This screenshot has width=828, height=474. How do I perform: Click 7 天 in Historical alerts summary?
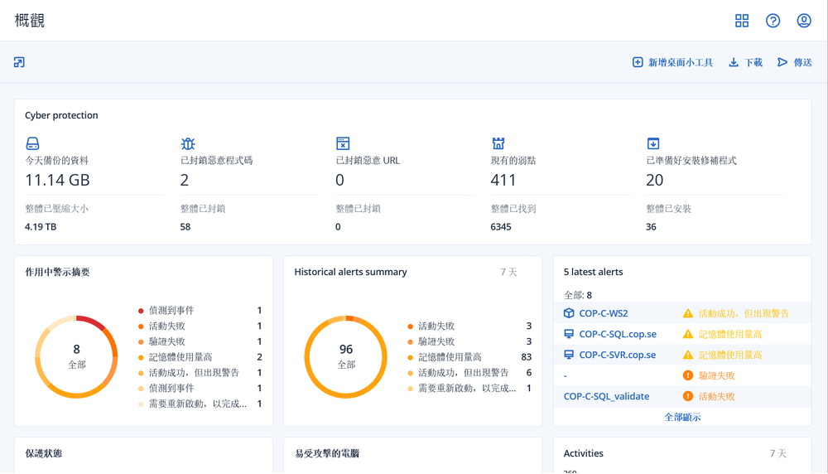508,272
